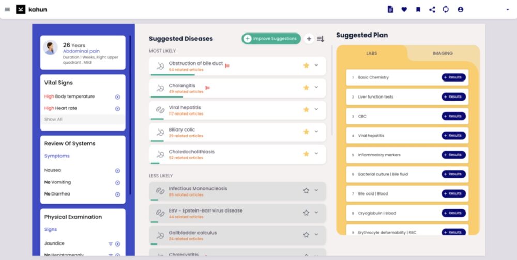Open the user account icon
This screenshot has width=517, height=260.
pyautogui.click(x=460, y=9)
